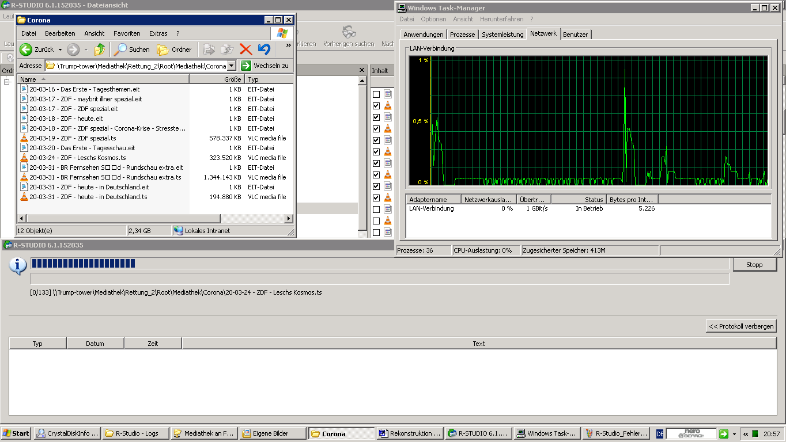
Task: Click the red X delete toolbar icon
Action: 246,49
